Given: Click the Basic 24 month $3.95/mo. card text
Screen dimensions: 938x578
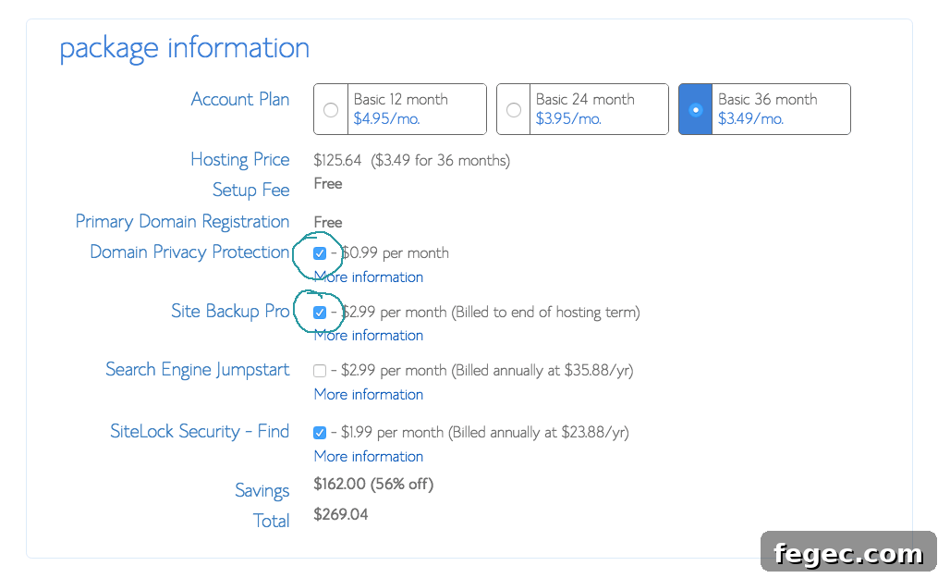Looking at the screenshot, I should coord(585,109).
